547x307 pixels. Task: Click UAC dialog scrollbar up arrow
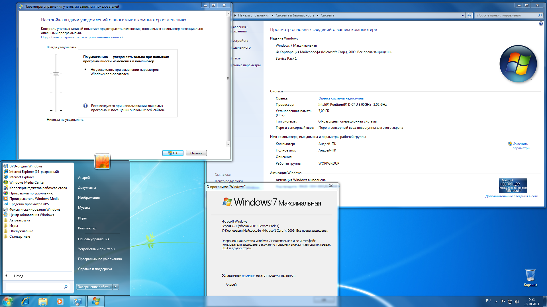(228, 13)
